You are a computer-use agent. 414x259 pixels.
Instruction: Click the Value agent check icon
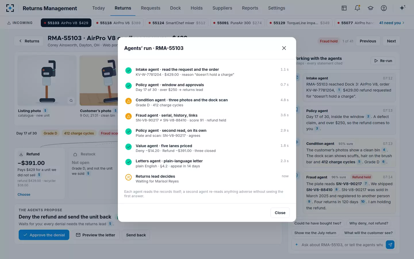point(129,147)
